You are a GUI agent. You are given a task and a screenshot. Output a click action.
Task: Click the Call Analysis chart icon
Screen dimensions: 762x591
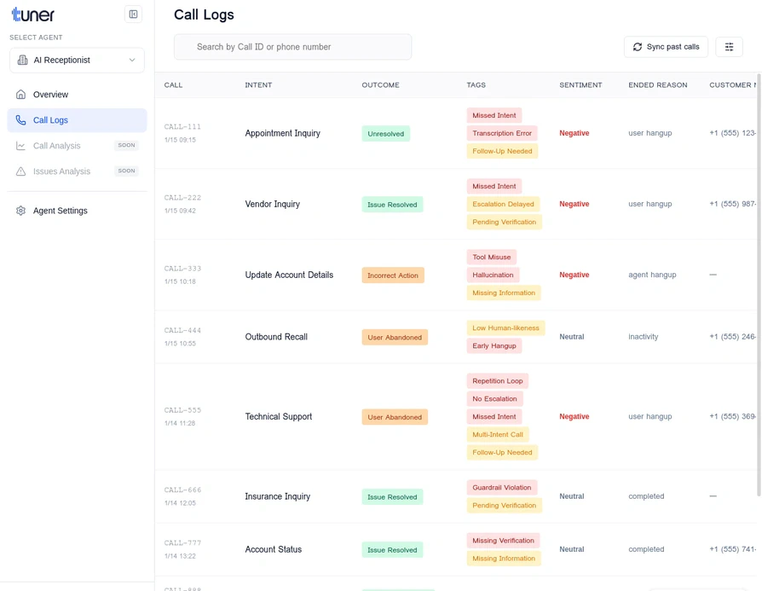[21, 146]
